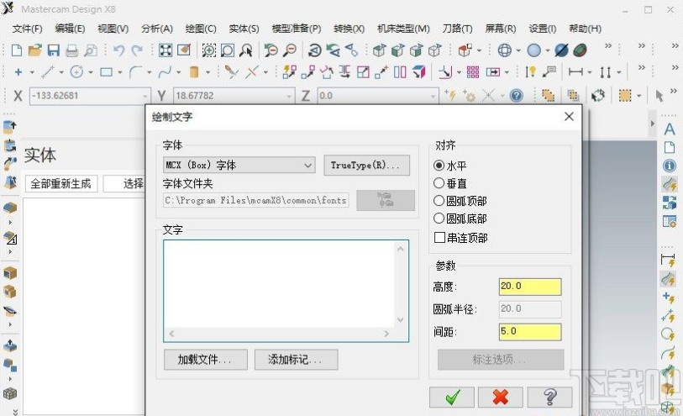Click the Fit to screen icon

[165, 50]
